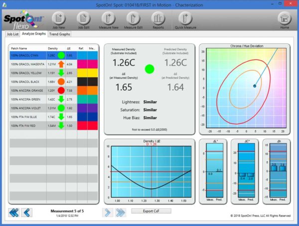
Task: Click the green circle for ANCORA VIOLET
Action: [x=61, y=108]
